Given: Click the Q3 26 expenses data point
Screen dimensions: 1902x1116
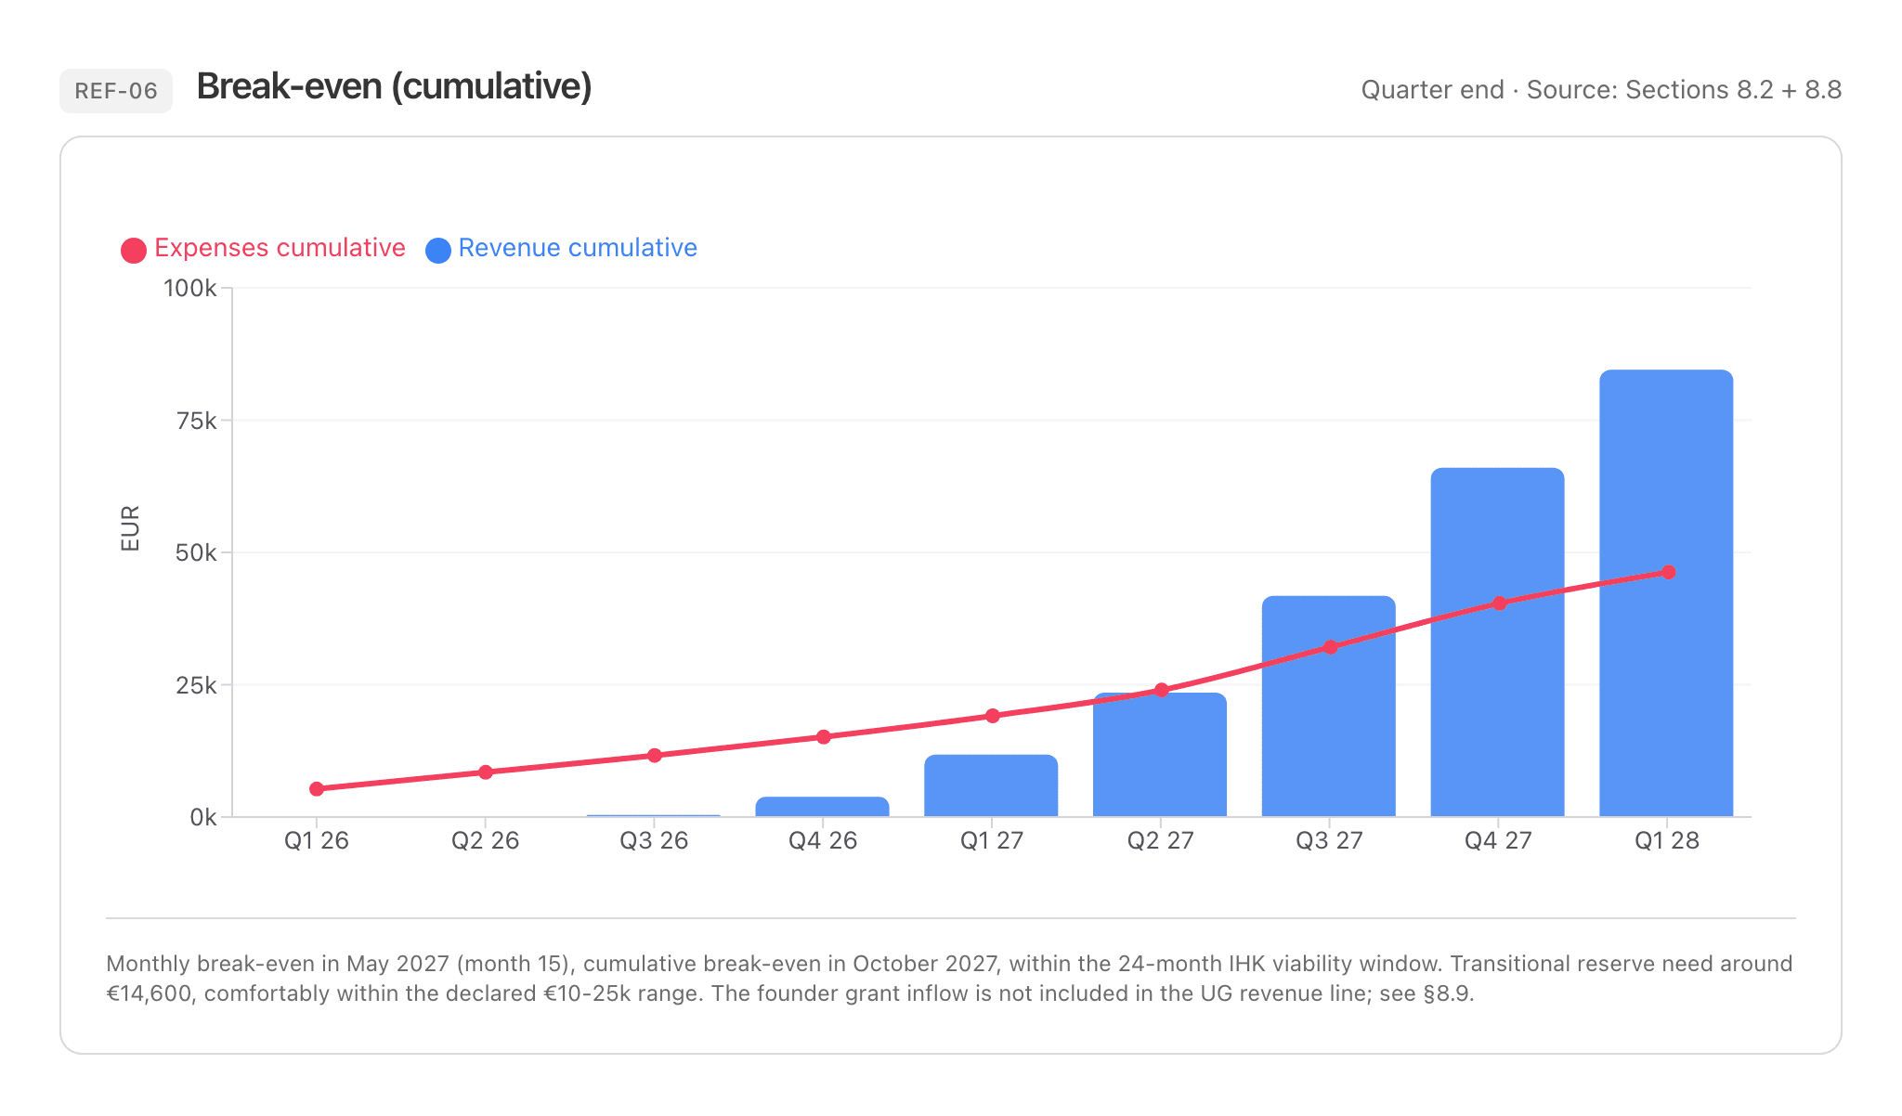Looking at the screenshot, I should point(655,756).
